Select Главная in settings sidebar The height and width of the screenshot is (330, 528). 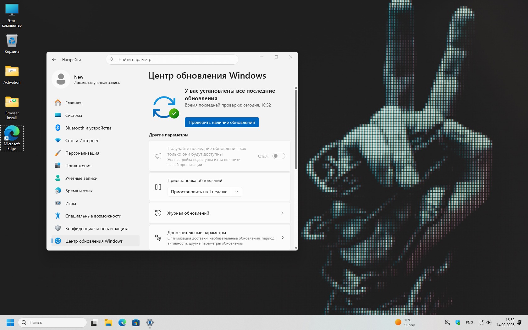[73, 103]
